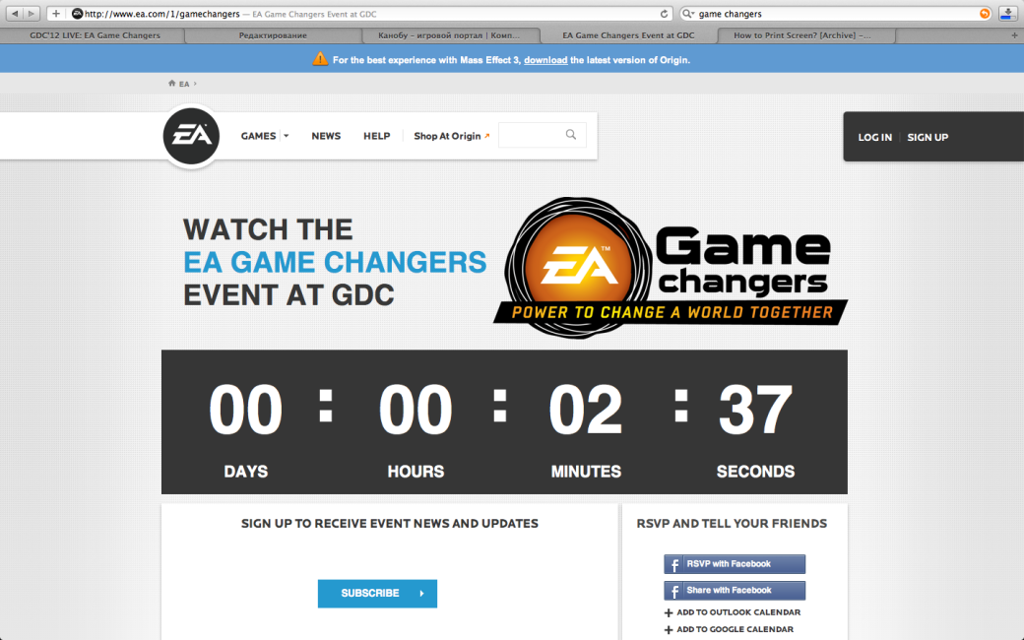
Task: Select the EA Game Changers Event at GDC tab
Action: click(x=628, y=35)
